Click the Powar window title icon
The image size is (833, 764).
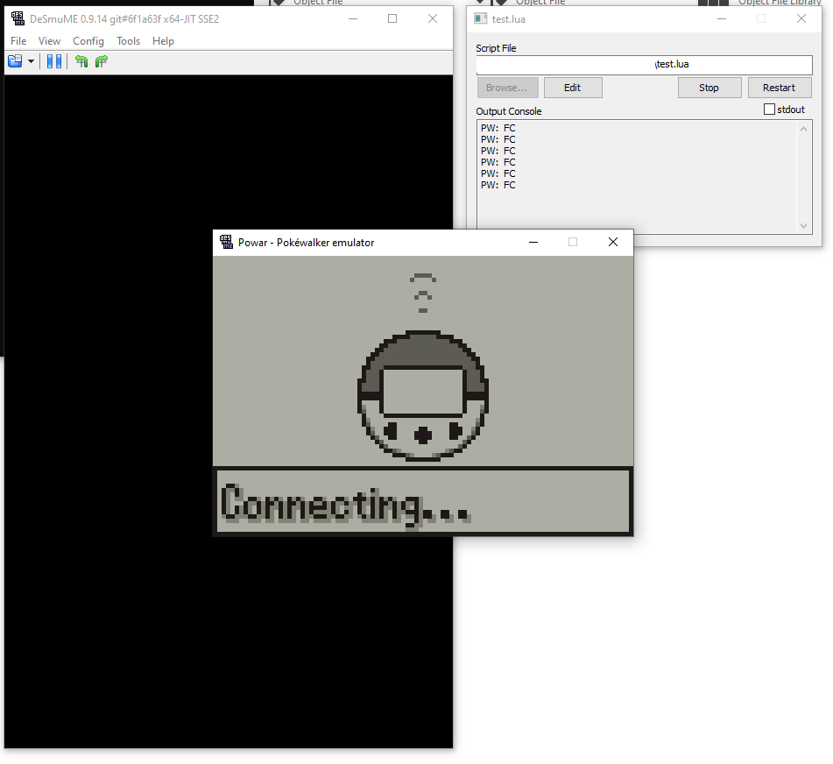226,243
